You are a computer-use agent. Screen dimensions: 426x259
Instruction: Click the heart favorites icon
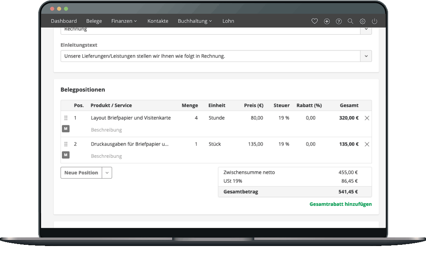click(314, 21)
